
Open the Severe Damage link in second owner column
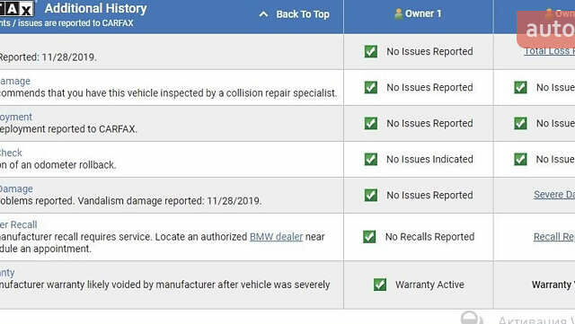554,195
